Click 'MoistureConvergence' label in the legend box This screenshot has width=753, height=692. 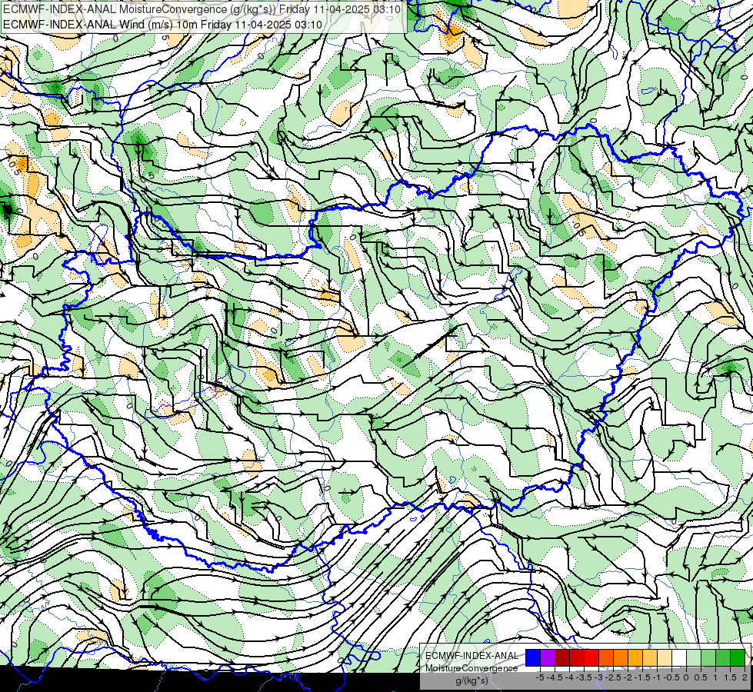point(471,668)
